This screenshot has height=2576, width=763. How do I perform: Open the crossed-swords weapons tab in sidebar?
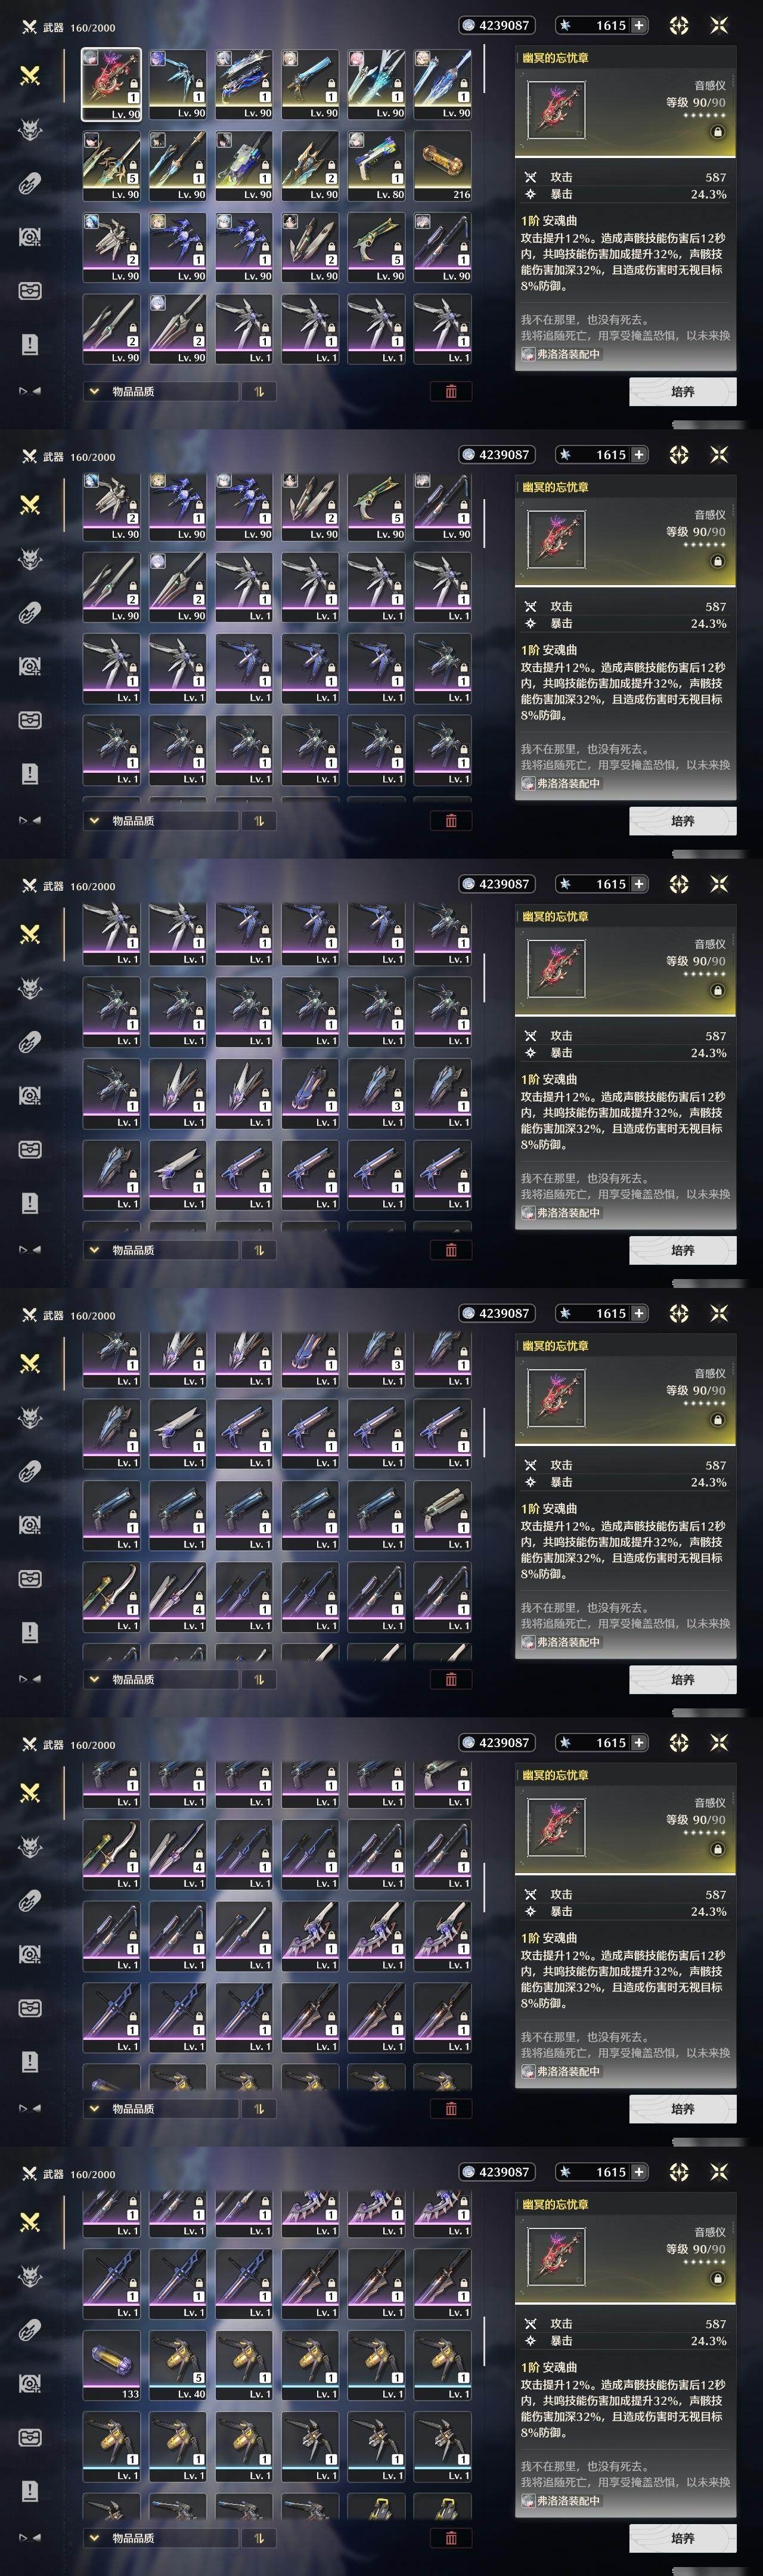pyautogui.click(x=30, y=75)
